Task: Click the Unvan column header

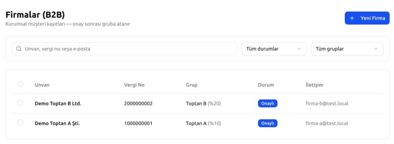Action: 42,85
